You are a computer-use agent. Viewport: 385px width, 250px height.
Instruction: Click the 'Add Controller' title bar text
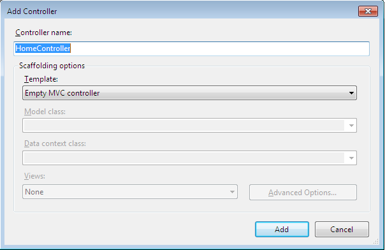[32, 11]
